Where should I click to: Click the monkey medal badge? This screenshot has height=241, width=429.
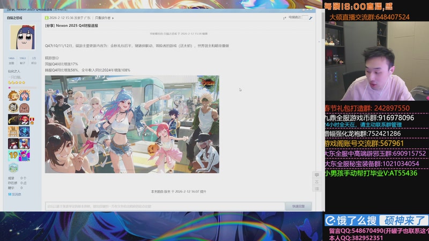click(x=13, y=96)
